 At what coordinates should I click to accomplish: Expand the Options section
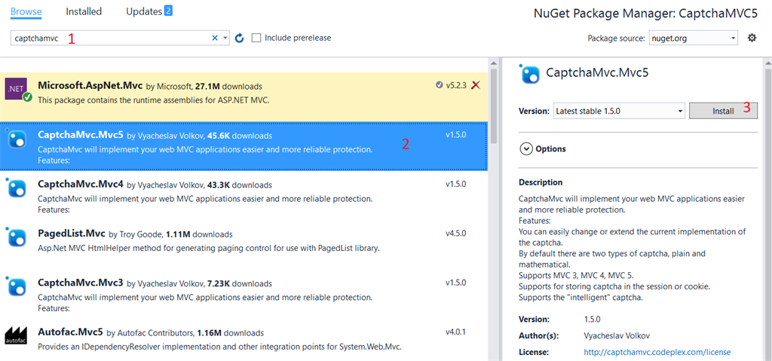click(x=526, y=148)
